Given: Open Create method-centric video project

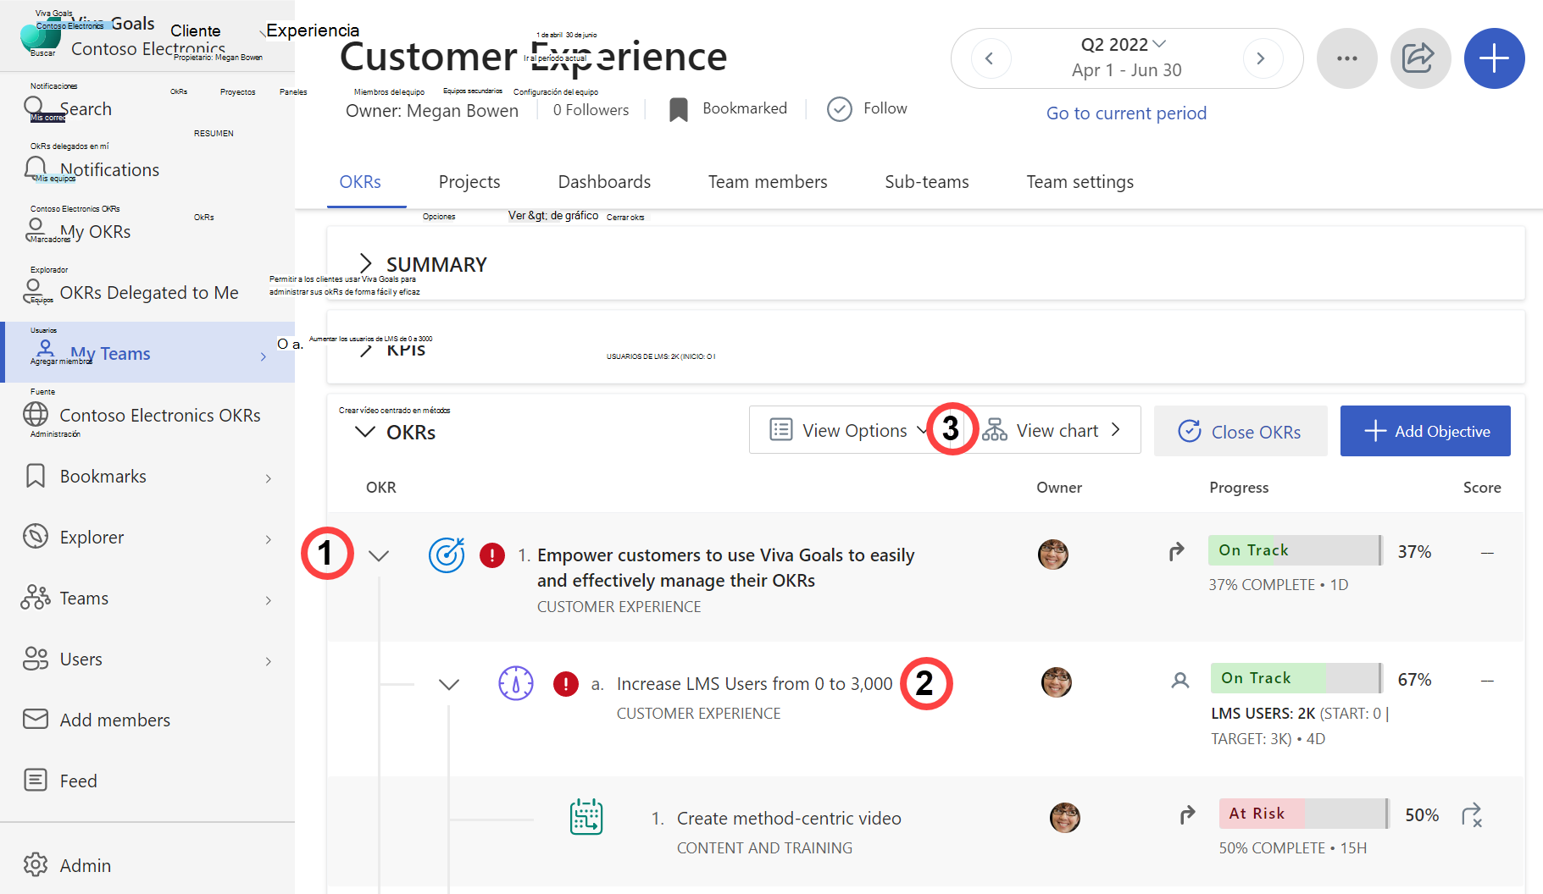Looking at the screenshot, I should point(789,818).
